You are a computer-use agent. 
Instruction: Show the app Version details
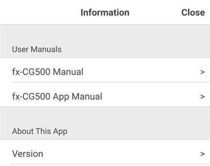[x=105, y=152]
